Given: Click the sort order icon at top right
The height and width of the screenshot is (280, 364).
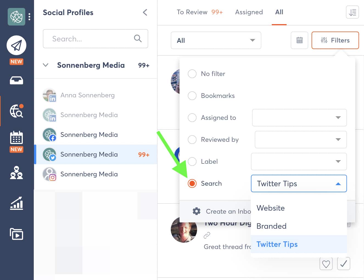Looking at the screenshot, I should coord(352,12).
